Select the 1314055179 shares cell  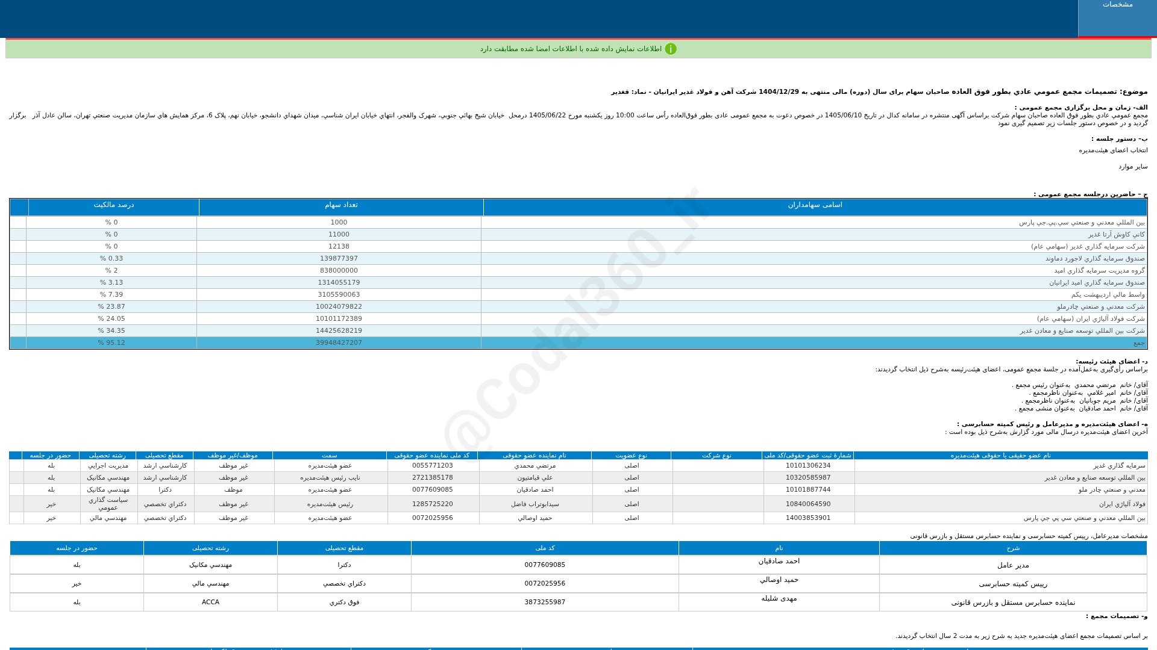(339, 282)
